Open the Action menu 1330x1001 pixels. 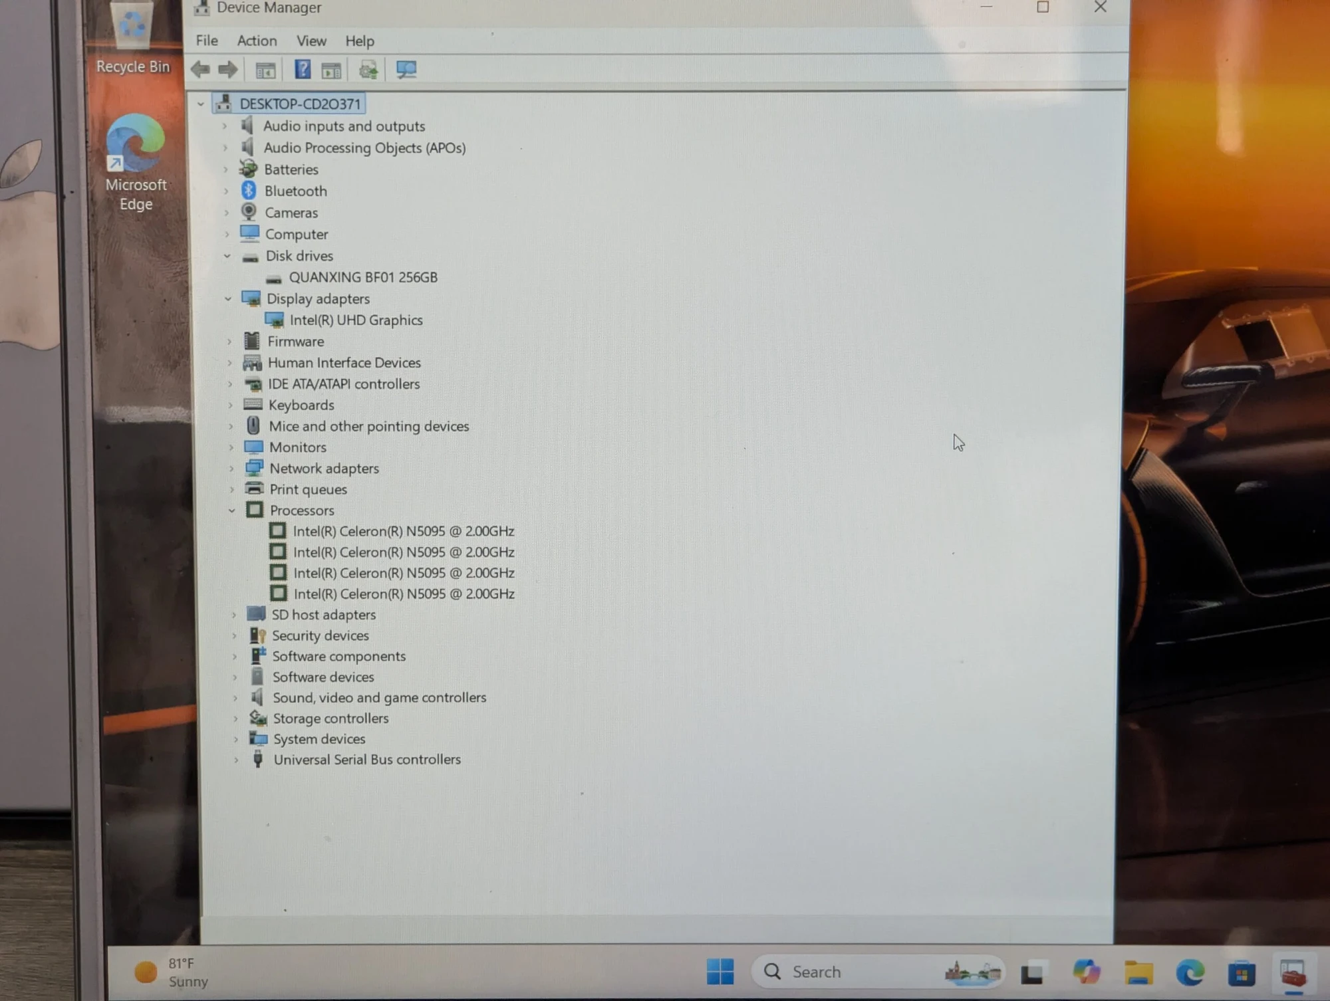point(257,41)
